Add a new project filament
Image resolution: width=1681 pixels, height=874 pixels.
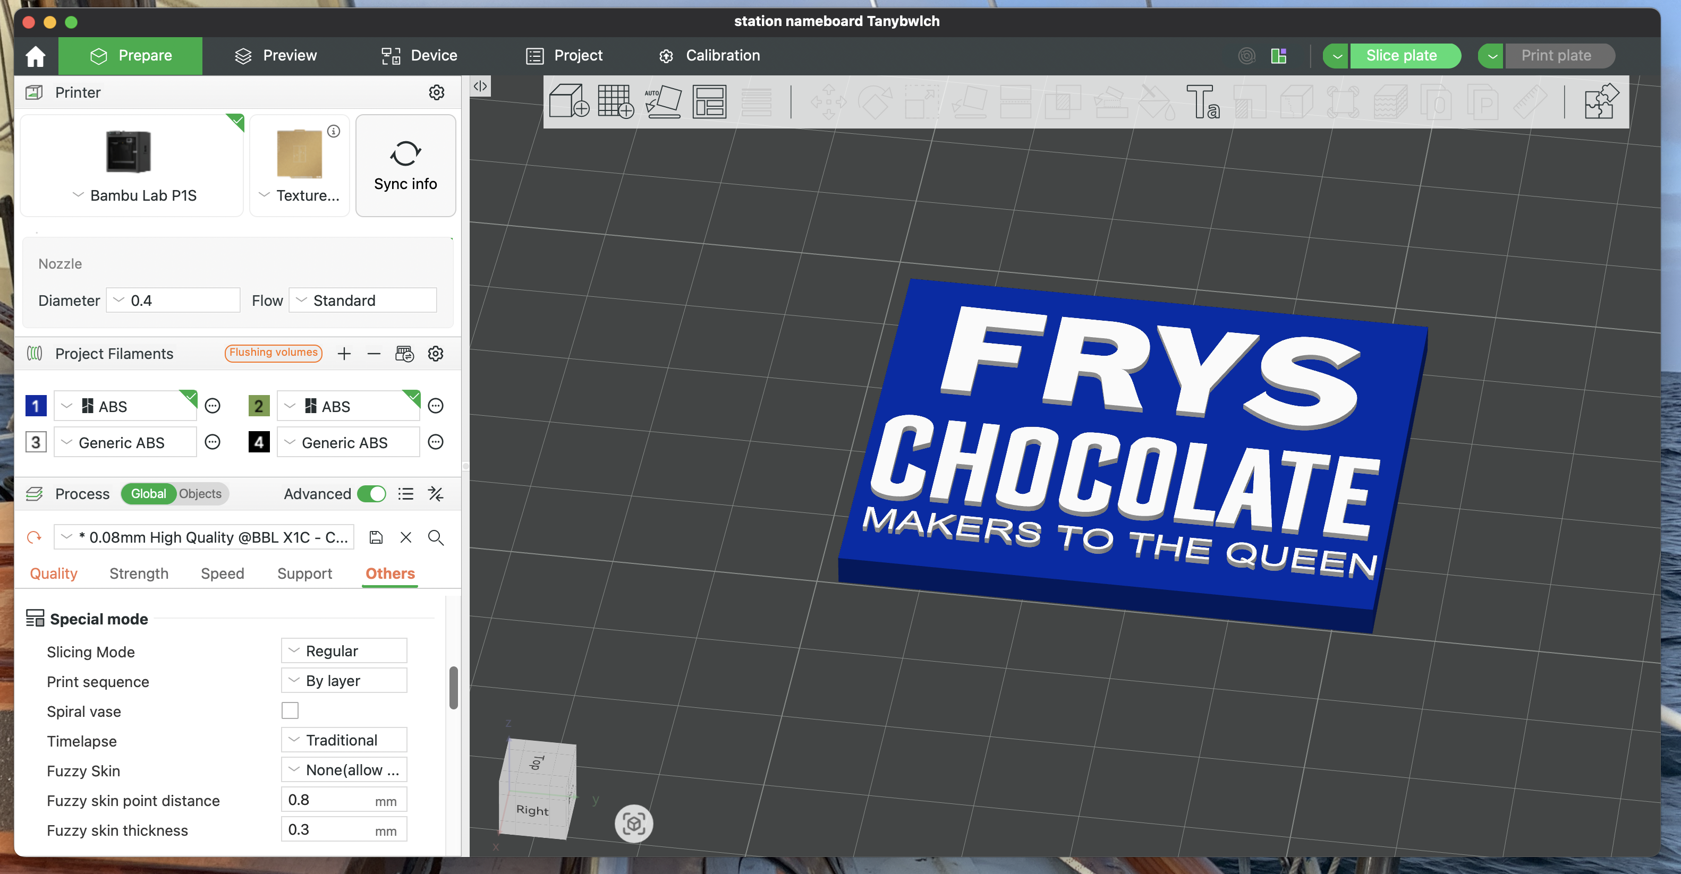pyautogui.click(x=344, y=354)
